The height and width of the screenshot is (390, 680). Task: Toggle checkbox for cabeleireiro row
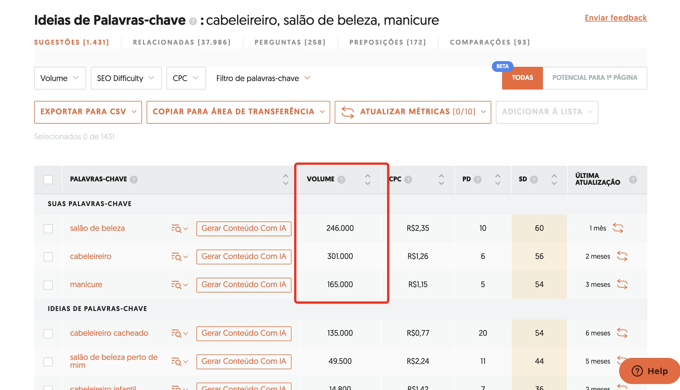click(49, 256)
